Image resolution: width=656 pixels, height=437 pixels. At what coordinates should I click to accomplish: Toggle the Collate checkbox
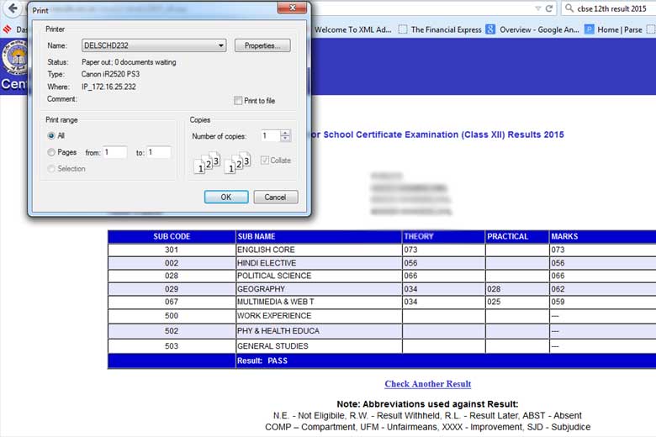coord(265,160)
